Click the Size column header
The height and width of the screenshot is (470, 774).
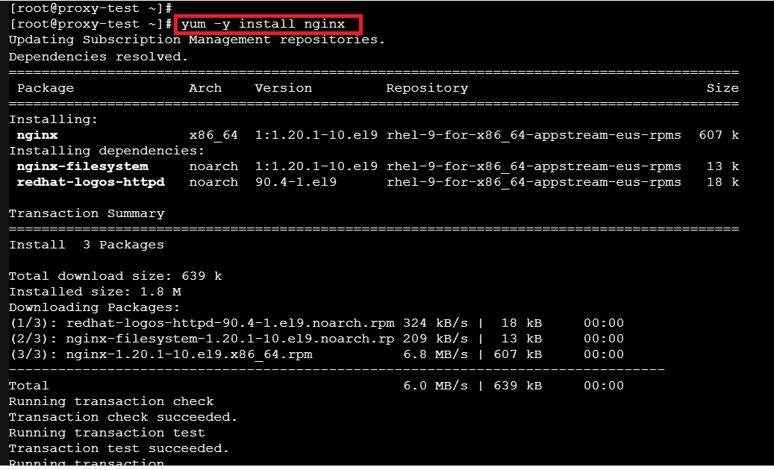[722, 88]
